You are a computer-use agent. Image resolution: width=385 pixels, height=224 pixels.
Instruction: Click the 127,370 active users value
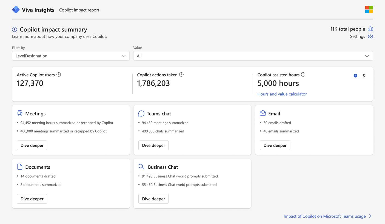pos(30,83)
